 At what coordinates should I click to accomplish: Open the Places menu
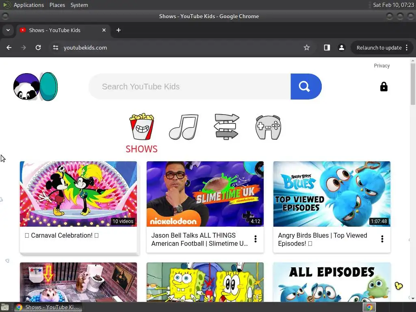57,5
